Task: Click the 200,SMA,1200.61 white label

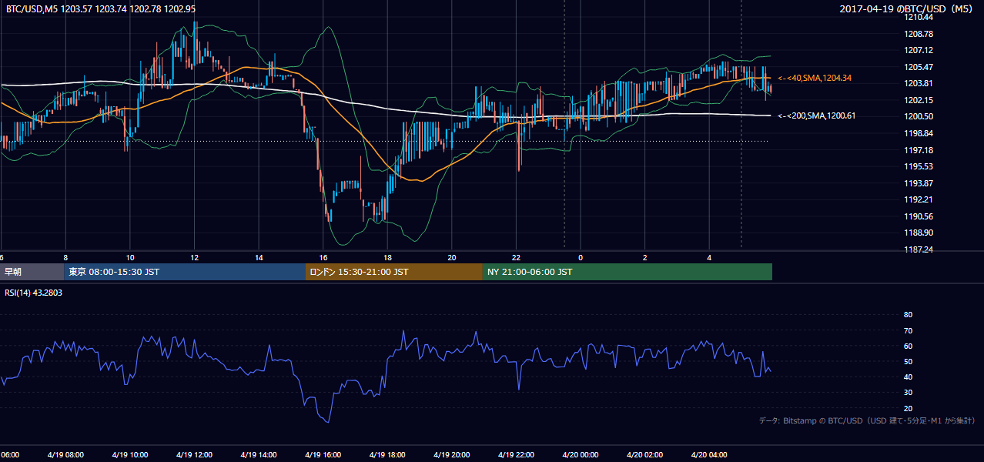Action: pyautogui.click(x=817, y=115)
